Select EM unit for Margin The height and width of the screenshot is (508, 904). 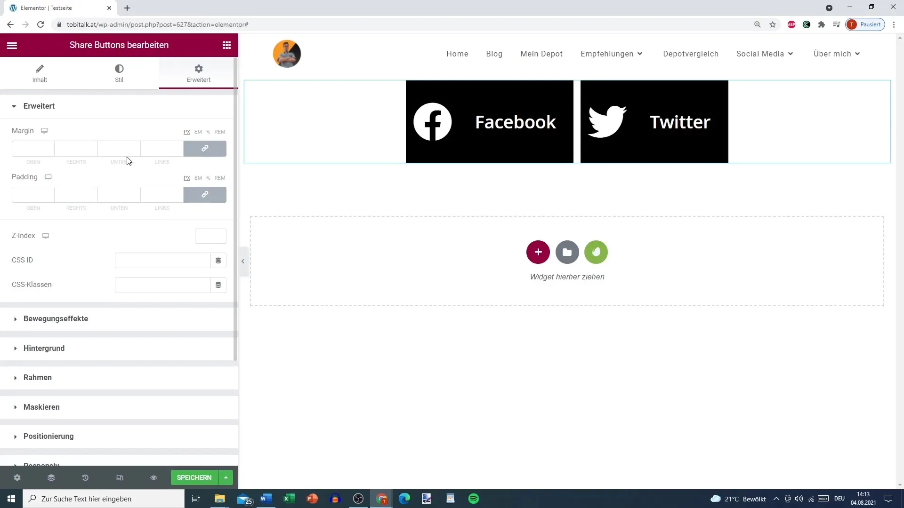pyautogui.click(x=198, y=132)
